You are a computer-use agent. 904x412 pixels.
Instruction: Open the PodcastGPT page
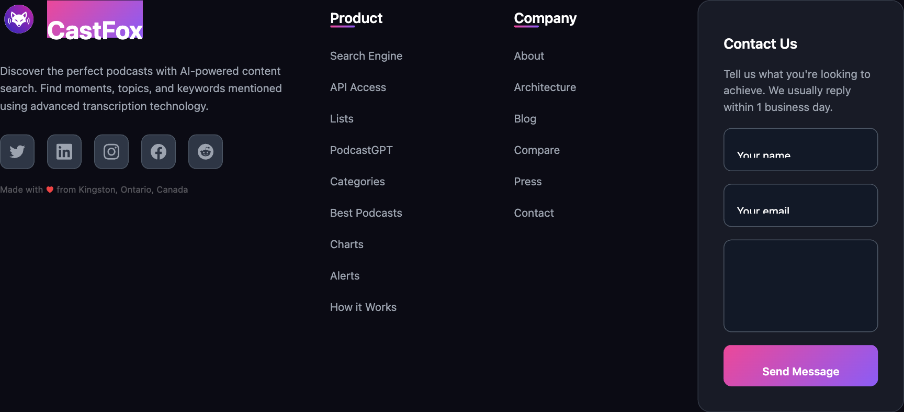(x=361, y=150)
